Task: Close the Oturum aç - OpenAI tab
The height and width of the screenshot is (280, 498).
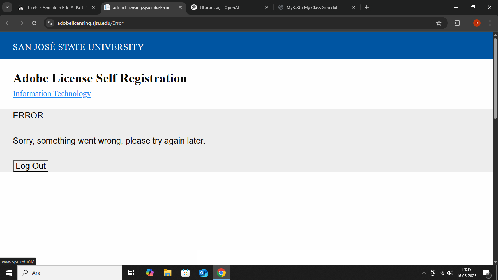Action: [x=266, y=7]
